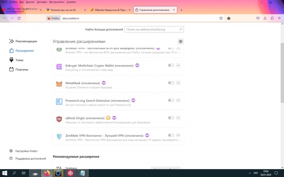
Task: Focus the addons.mozilla.org search field
Action: point(154,29)
